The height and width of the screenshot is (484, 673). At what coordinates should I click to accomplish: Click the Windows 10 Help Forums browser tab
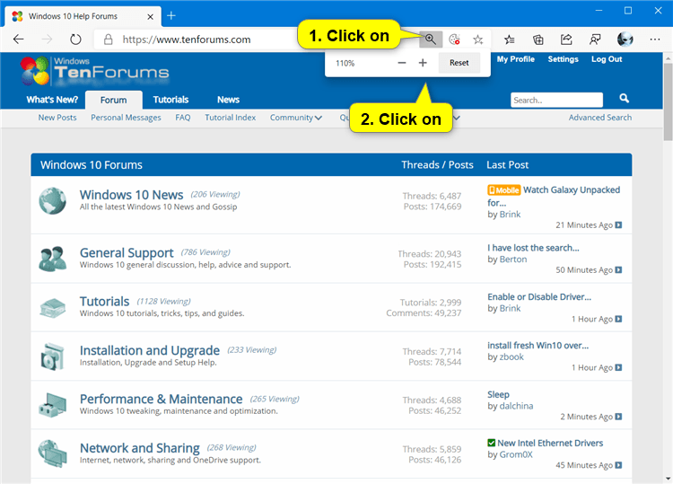coord(83,17)
